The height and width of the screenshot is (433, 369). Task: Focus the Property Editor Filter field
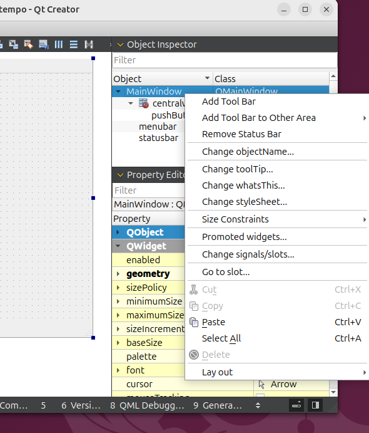[x=149, y=190]
